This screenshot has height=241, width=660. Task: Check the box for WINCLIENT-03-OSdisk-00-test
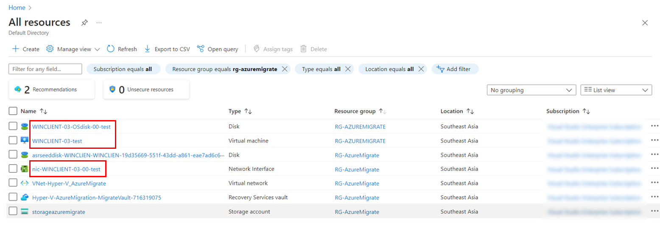tap(13, 126)
